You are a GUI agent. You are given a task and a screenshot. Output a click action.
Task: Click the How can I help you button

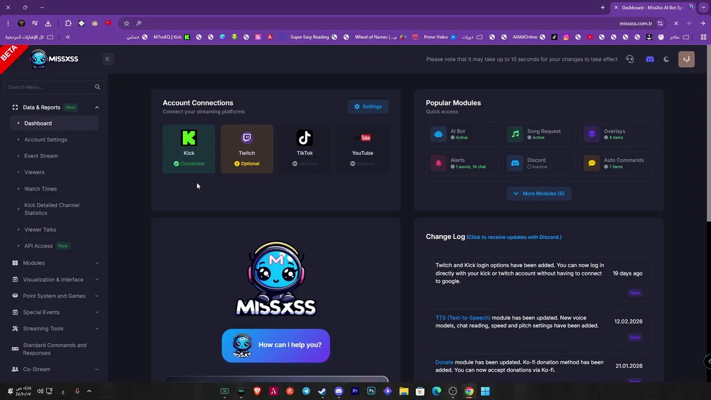pos(276,345)
